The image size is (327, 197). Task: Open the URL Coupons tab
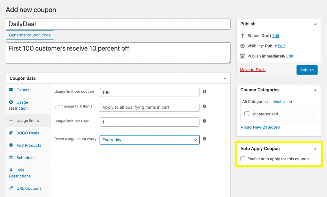(28, 188)
